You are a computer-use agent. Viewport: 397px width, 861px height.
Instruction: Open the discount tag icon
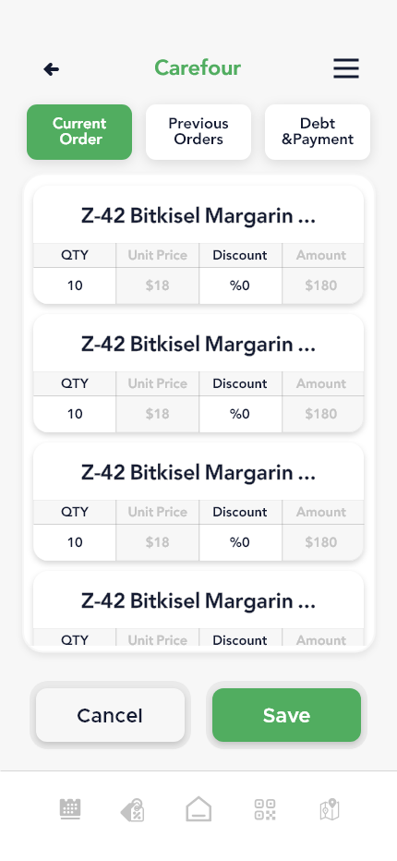(132, 810)
